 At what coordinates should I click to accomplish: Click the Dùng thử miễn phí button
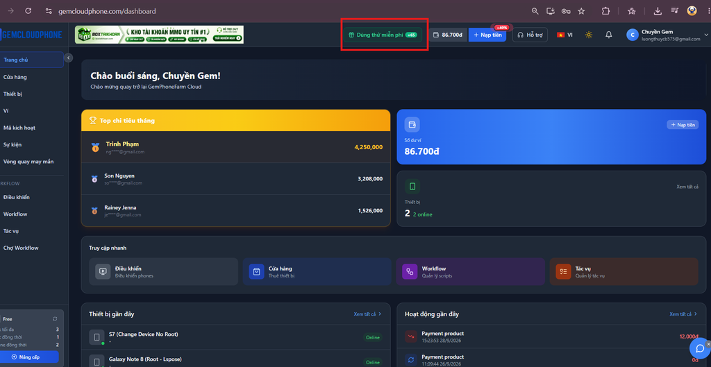[383, 35]
